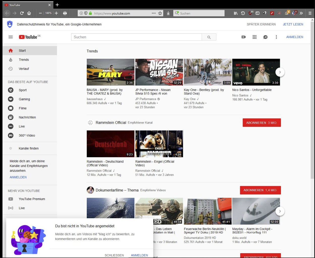The height and width of the screenshot is (258, 315).
Task: Click ANMELDEN in the top right
Action: pyautogui.click(x=295, y=37)
